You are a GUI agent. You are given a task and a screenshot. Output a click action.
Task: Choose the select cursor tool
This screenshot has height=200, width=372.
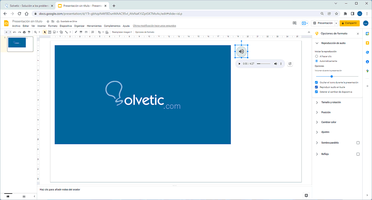[x=45, y=32]
